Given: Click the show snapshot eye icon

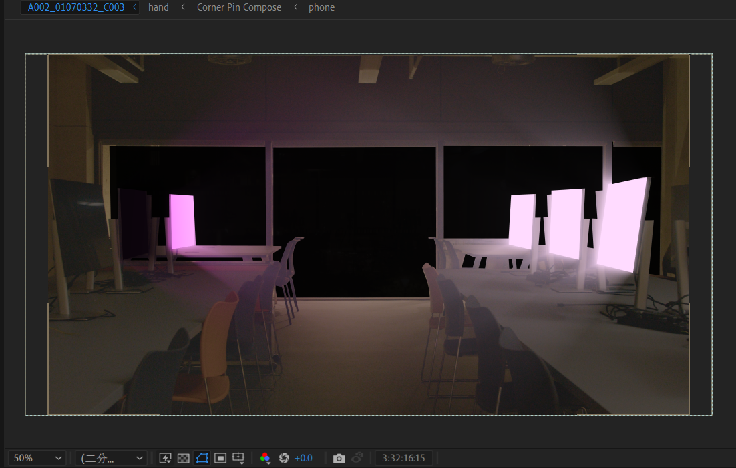Looking at the screenshot, I should point(358,457).
